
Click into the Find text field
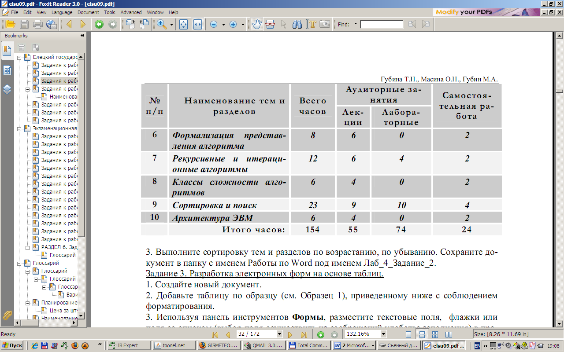pyautogui.click(x=382, y=24)
